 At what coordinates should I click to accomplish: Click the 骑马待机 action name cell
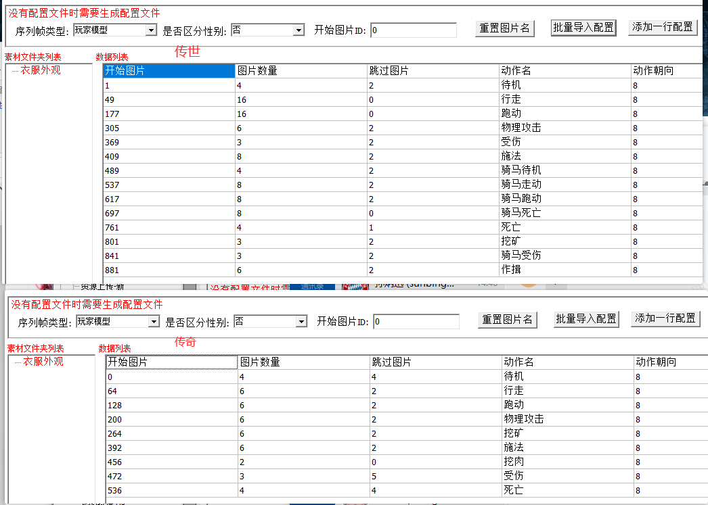coord(565,170)
